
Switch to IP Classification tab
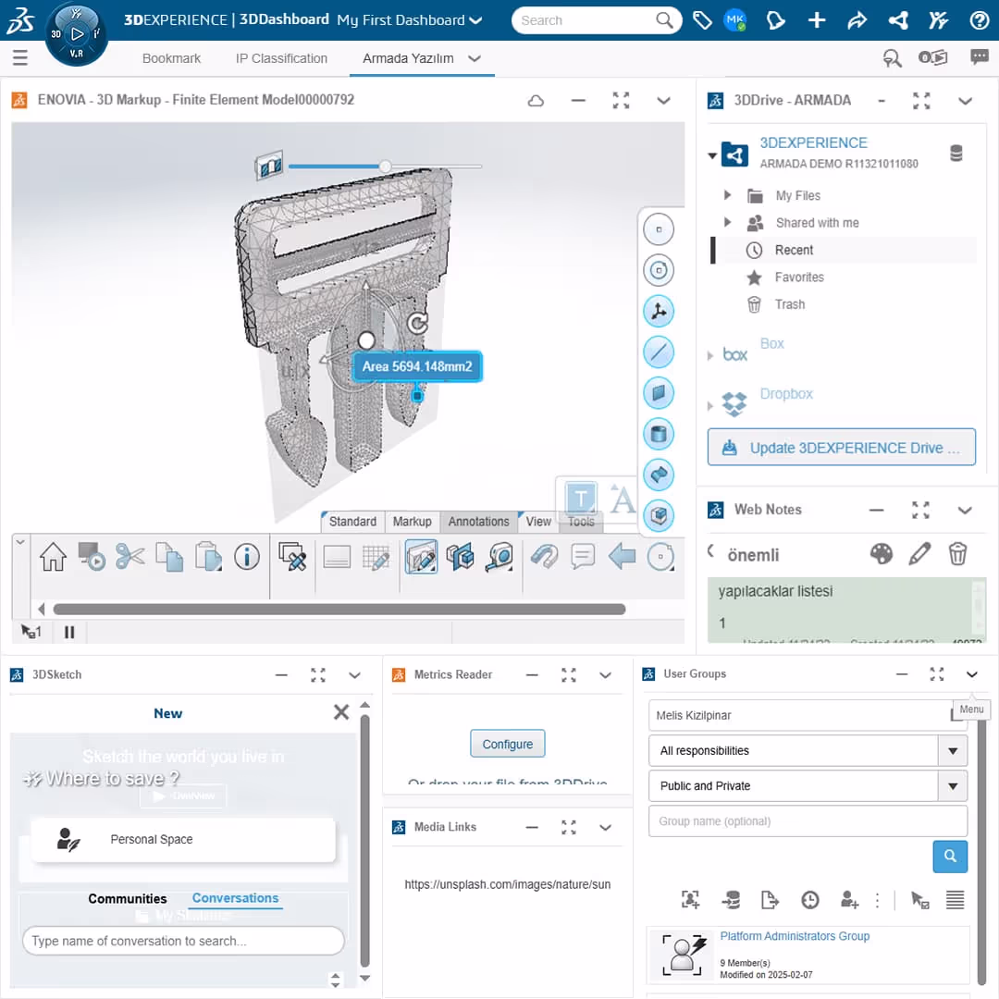281,58
